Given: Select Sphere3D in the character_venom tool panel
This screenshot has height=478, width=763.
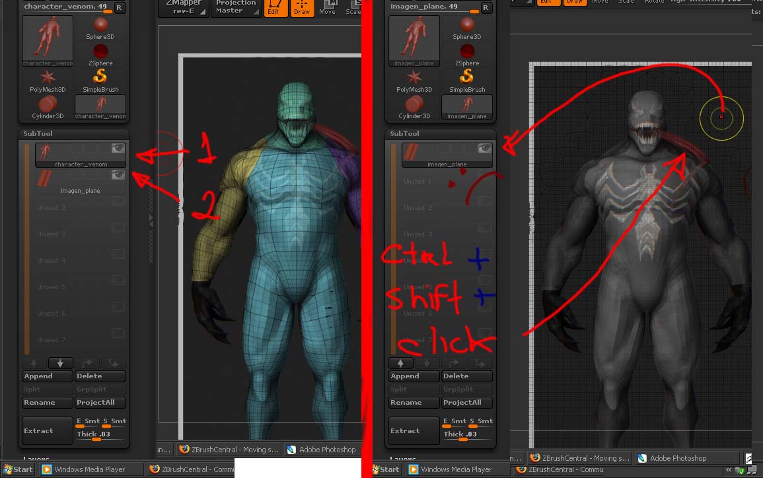Looking at the screenshot, I should pyautogui.click(x=100, y=28).
